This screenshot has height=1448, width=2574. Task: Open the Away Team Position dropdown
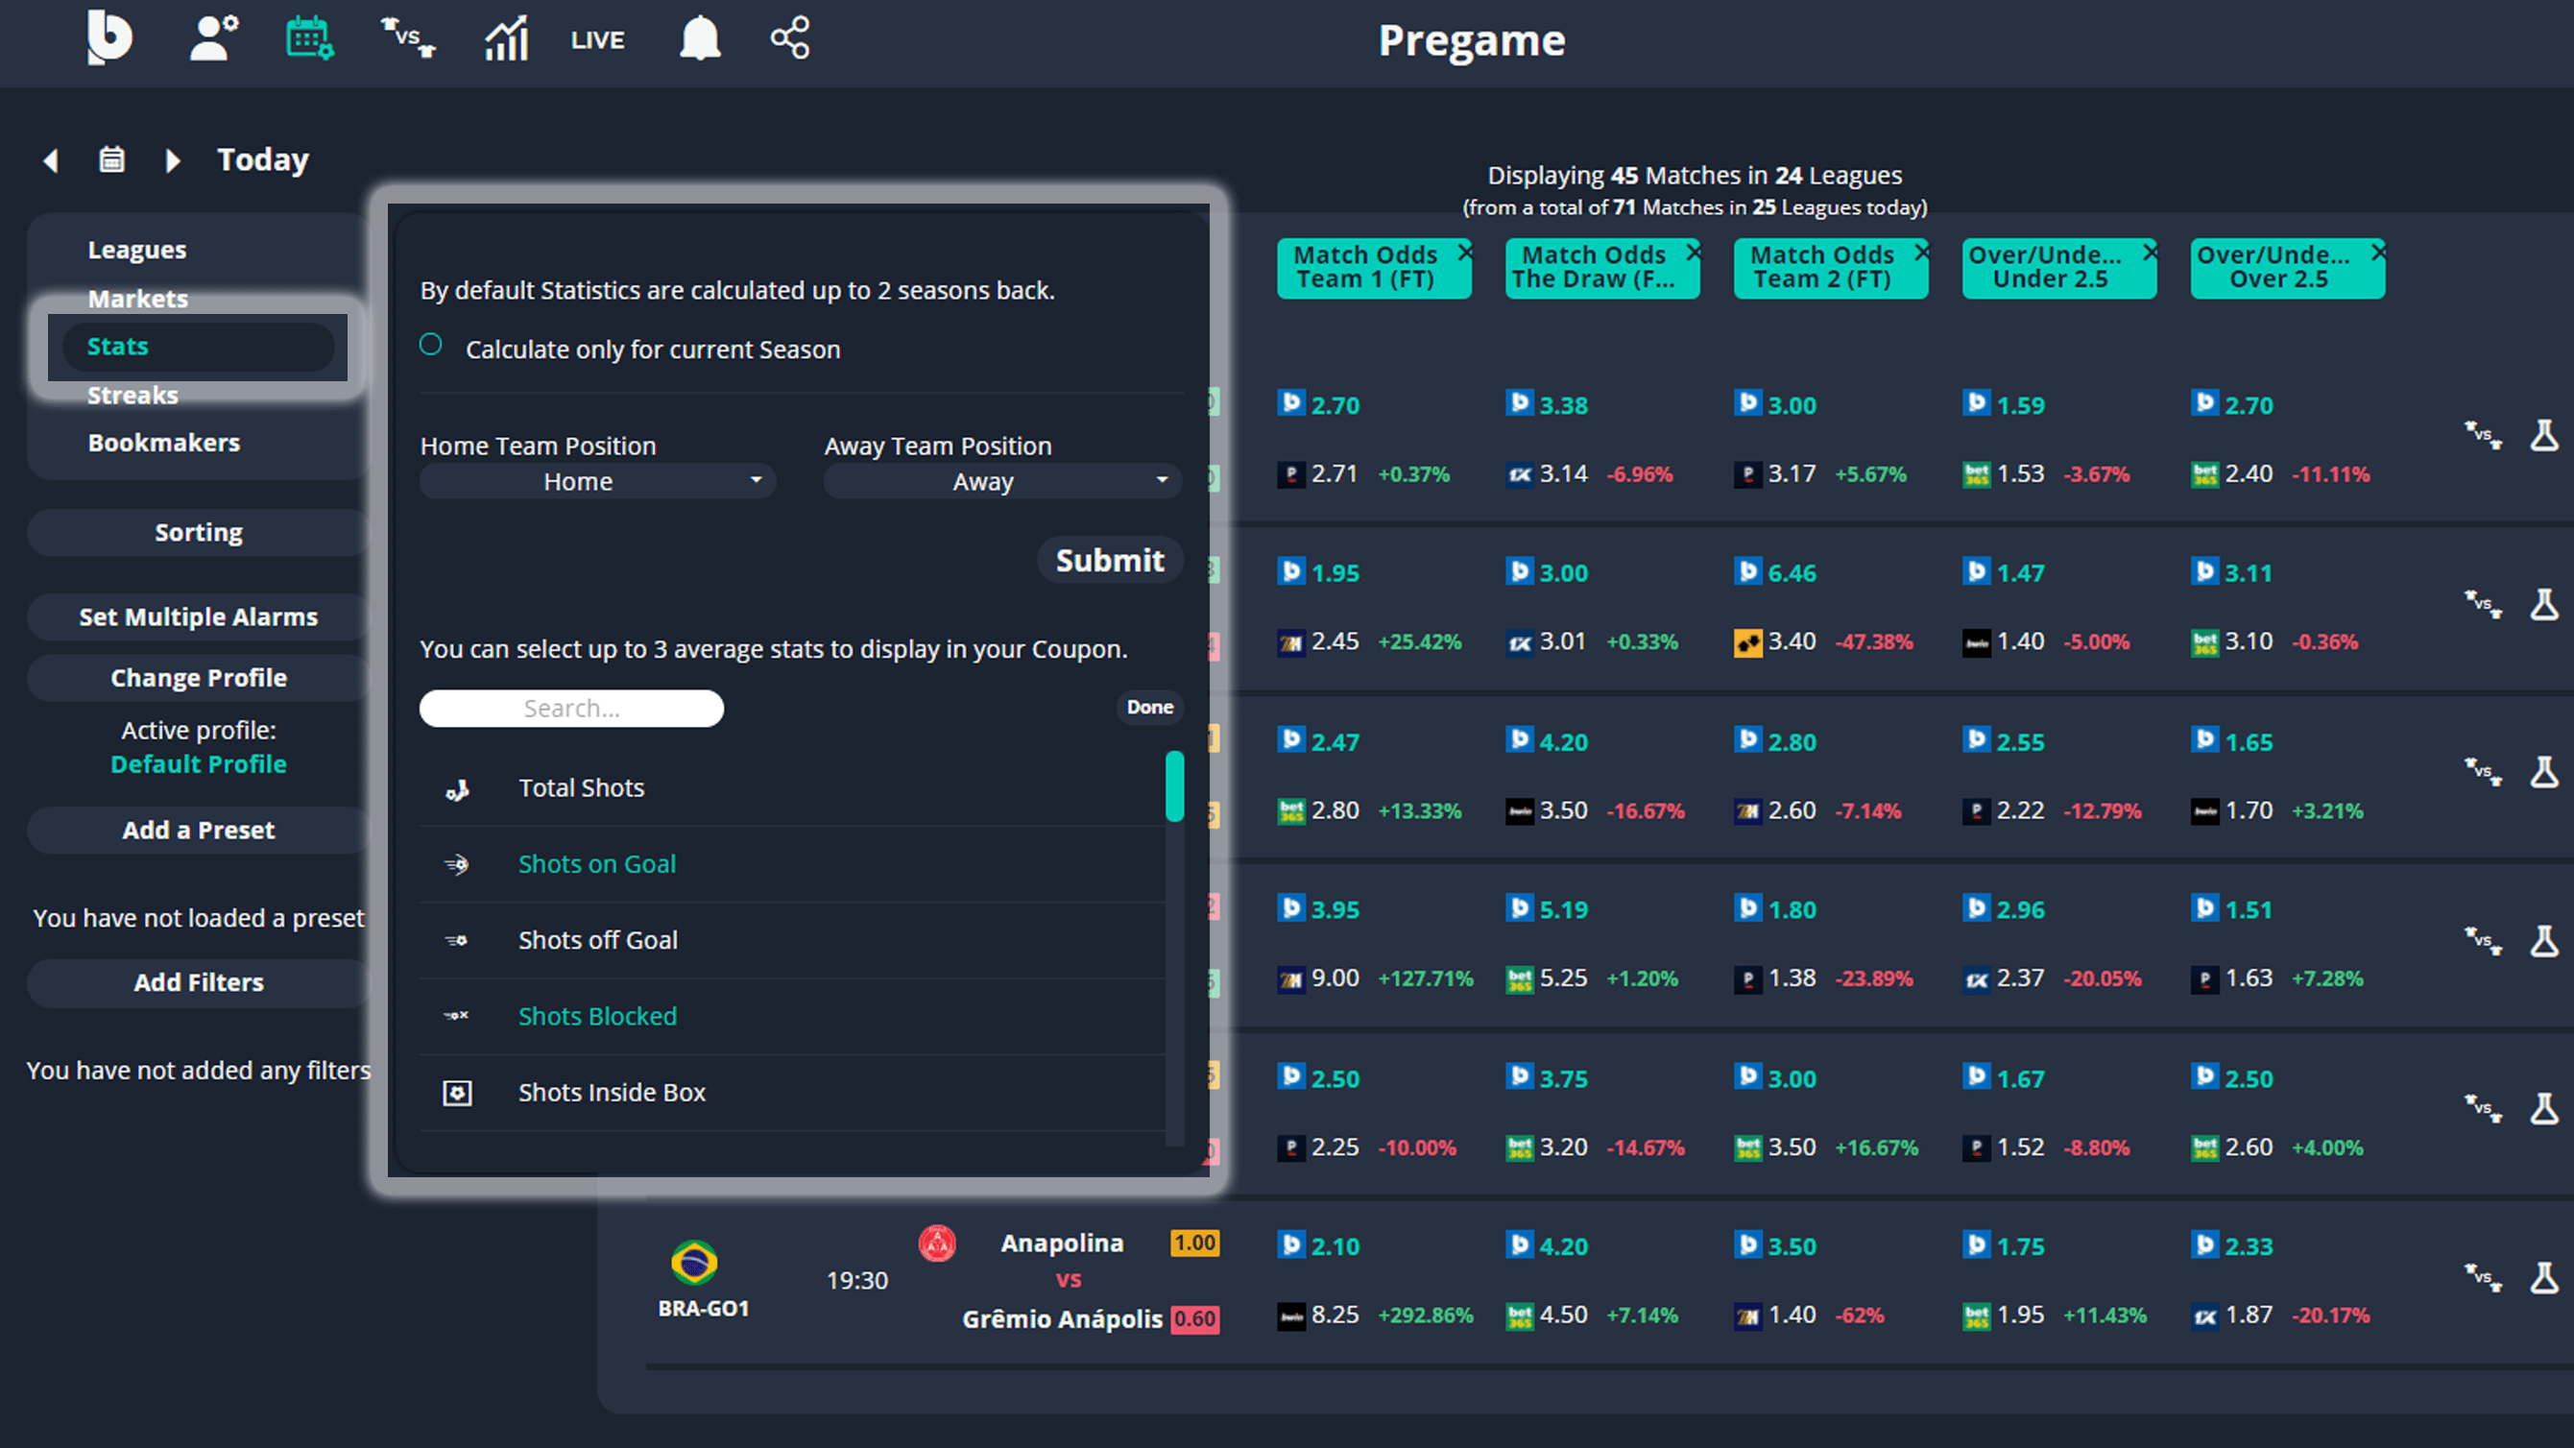click(x=1000, y=481)
